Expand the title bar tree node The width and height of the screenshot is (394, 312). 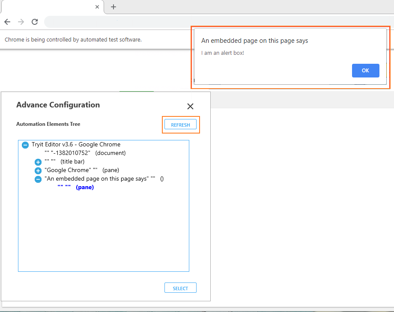(x=38, y=162)
